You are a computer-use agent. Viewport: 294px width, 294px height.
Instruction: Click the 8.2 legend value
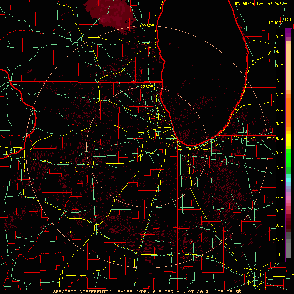(x=279, y=66)
